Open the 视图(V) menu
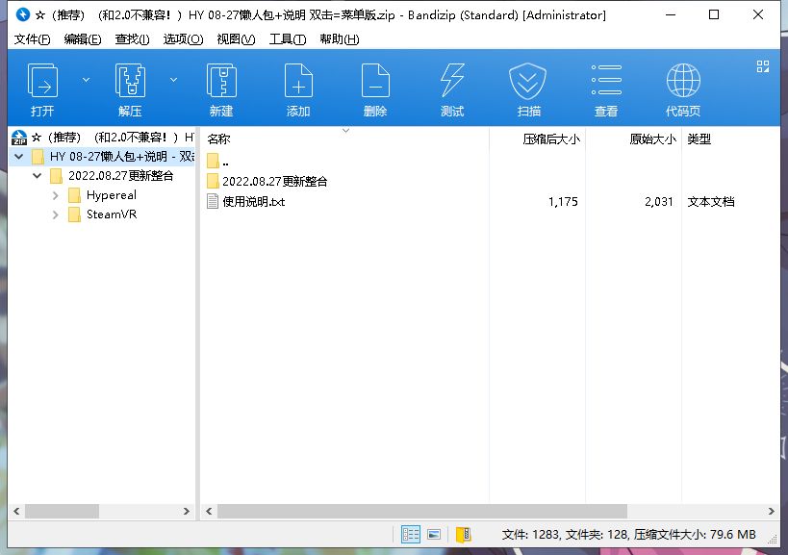The width and height of the screenshot is (788, 555). pyautogui.click(x=236, y=39)
